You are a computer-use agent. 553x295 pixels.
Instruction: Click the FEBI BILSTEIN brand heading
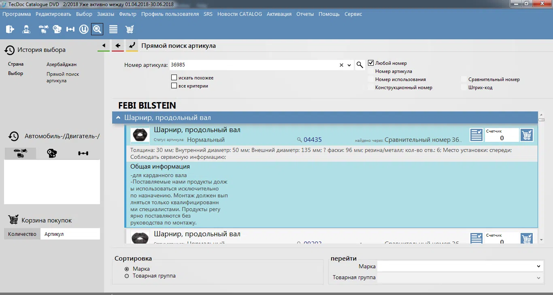pyautogui.click(x=147, y=106)
